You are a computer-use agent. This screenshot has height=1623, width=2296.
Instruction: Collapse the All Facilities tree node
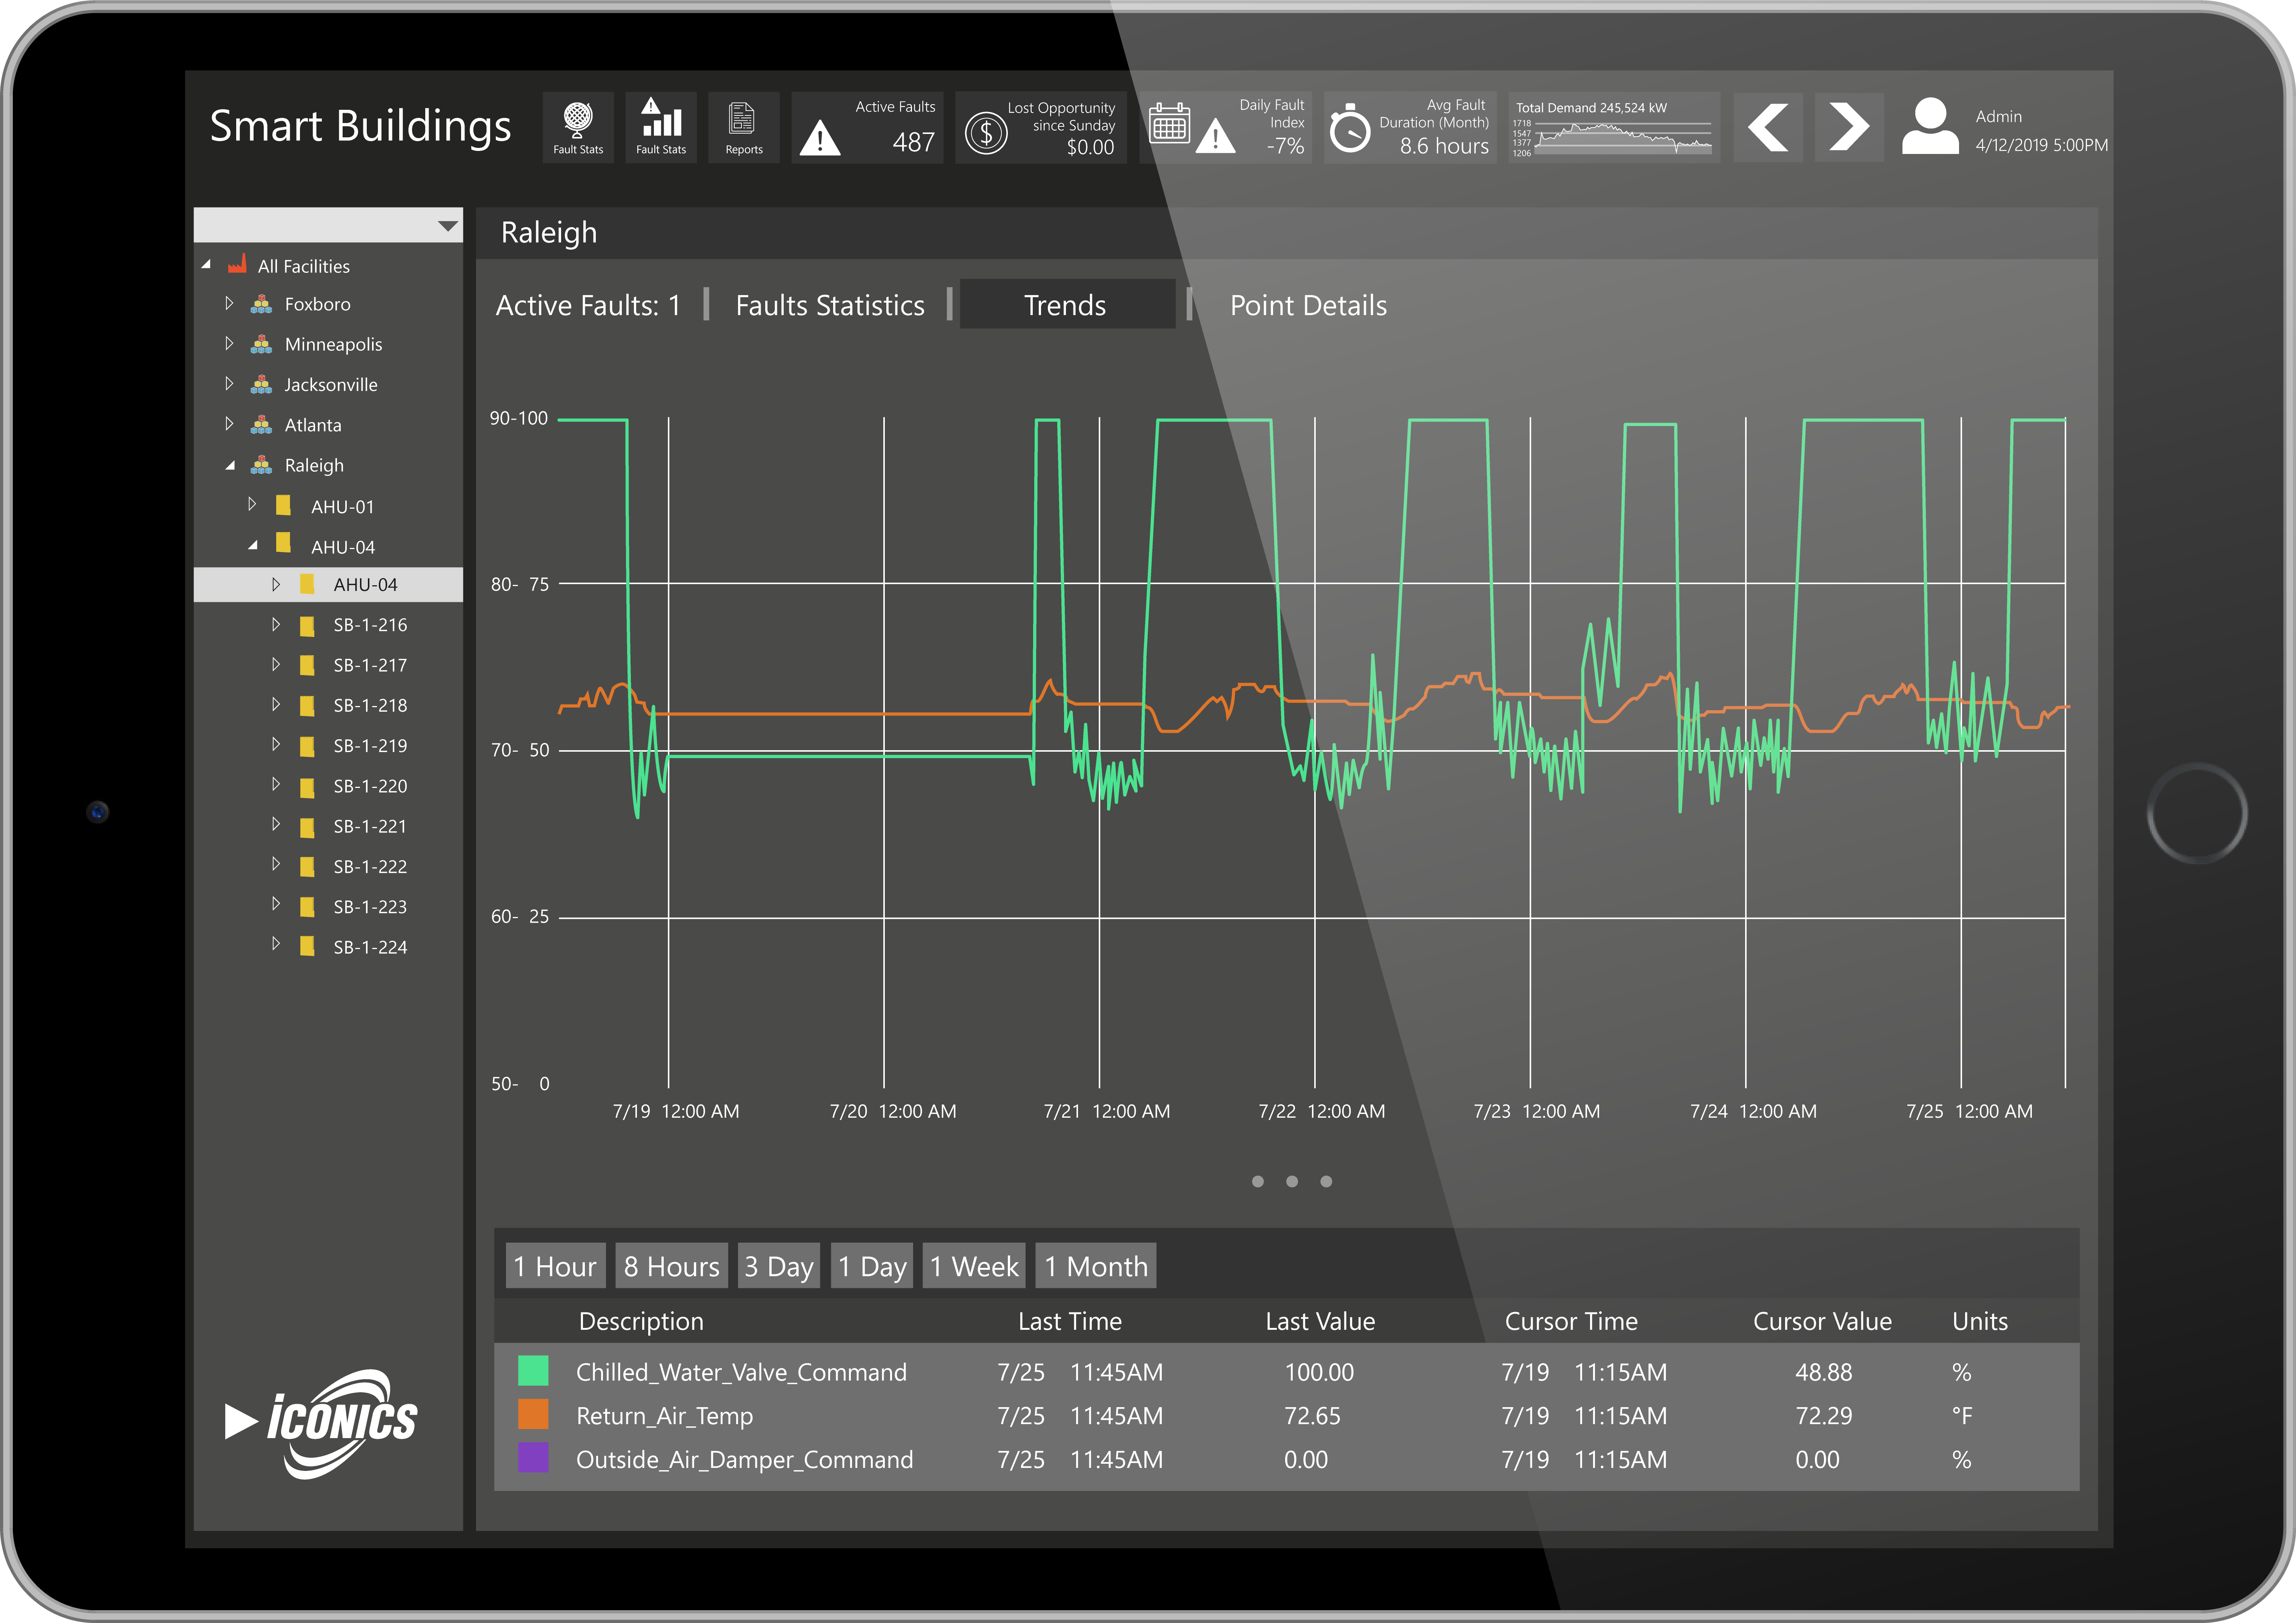206,265
